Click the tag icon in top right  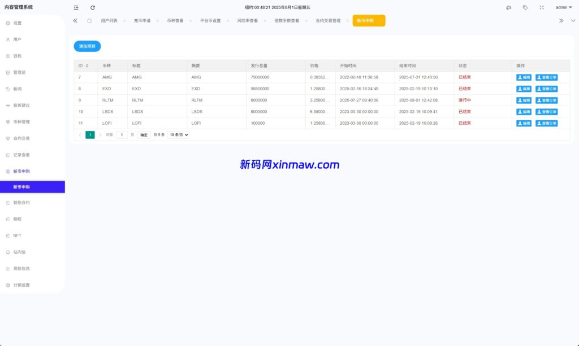(x=525, y=7)
